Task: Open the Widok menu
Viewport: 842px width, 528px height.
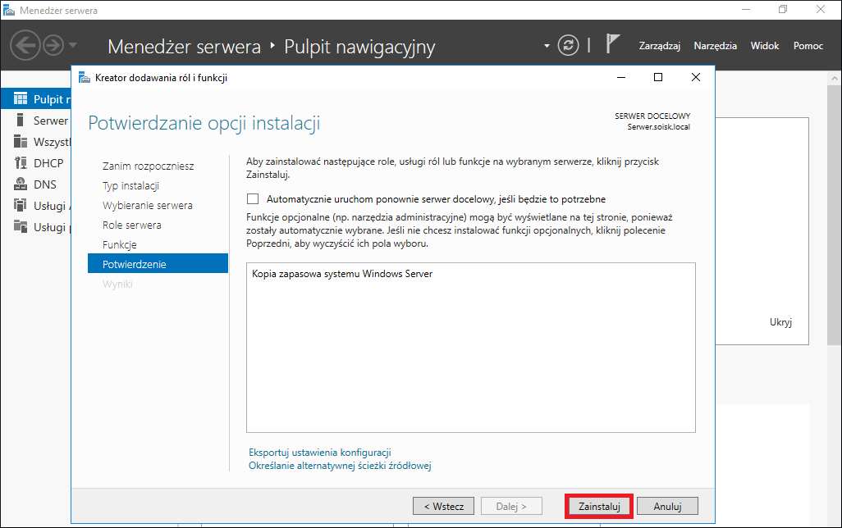Action: coord(765,46)
